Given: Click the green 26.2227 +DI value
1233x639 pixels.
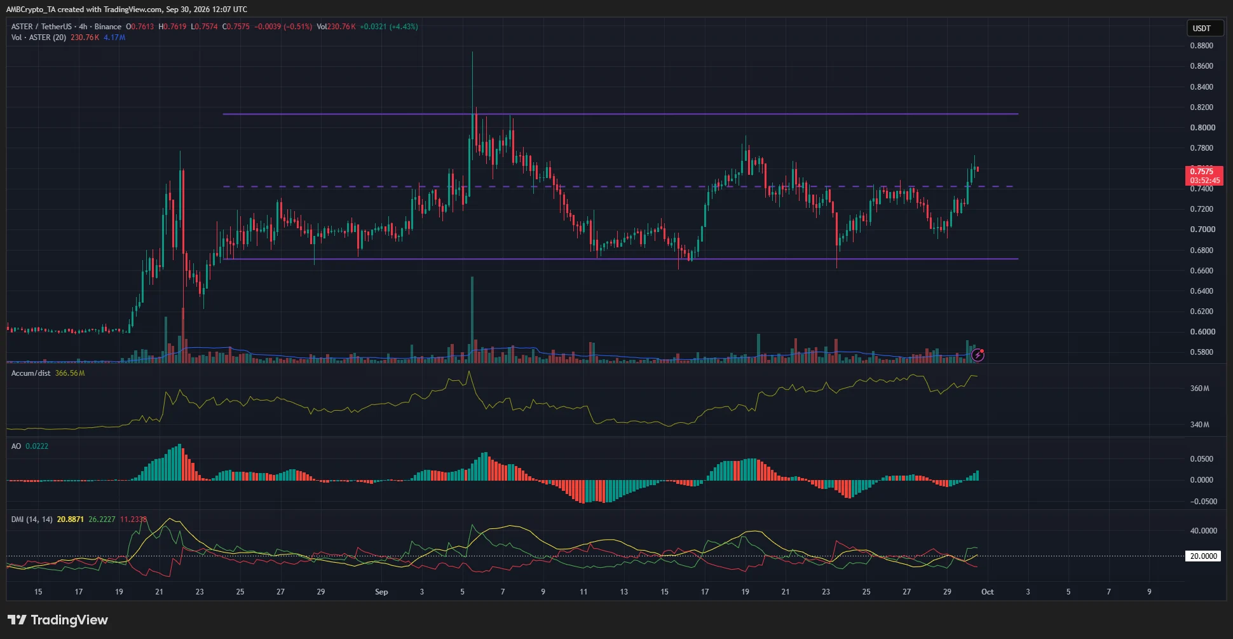Looking at the screenshot, I should coord(102,519).
